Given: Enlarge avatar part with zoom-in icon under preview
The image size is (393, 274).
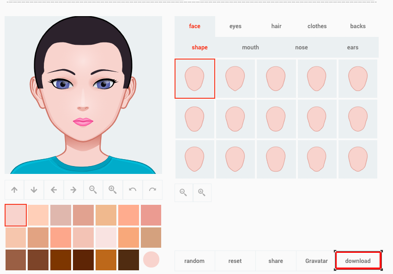Looking at the screenshot, I should [x=113, y=190].
